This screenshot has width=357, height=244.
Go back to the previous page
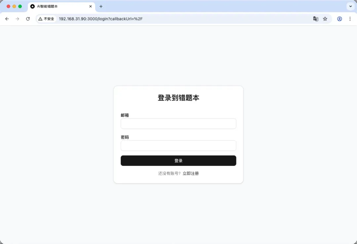tap(7, 19)
